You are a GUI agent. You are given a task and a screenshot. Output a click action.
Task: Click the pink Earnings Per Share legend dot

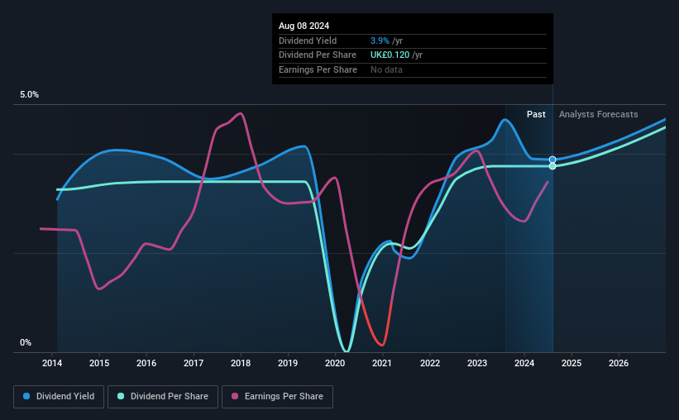pos(235,396)
